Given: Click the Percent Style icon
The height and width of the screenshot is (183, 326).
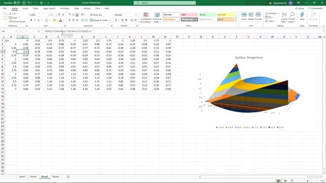Looking at the screenshot, I should (122, 20).
